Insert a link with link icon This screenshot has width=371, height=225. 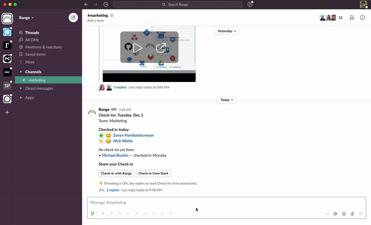[137, 213]
